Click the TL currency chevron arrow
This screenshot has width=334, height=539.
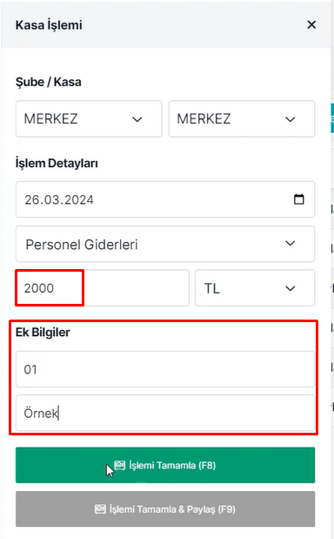[x=291, y=288]
